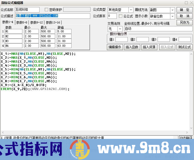Switch to the 参数5-8 tab
The width and height of the screenshot is (194, 160).
click(22, 22)
